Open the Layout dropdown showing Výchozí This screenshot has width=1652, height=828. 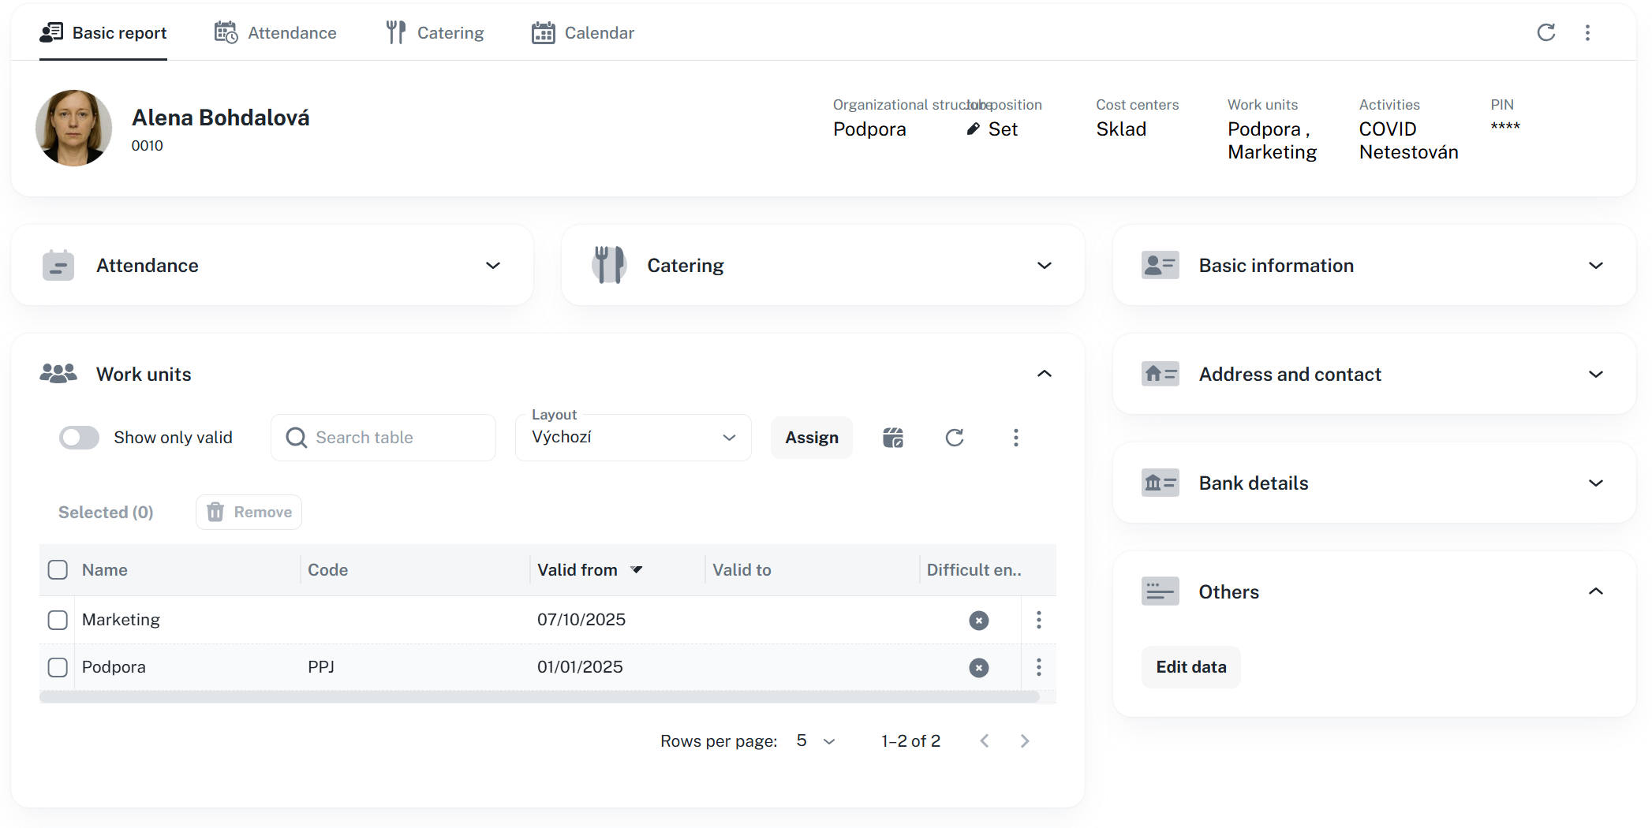pyautogui.click(x=633, y=438)
